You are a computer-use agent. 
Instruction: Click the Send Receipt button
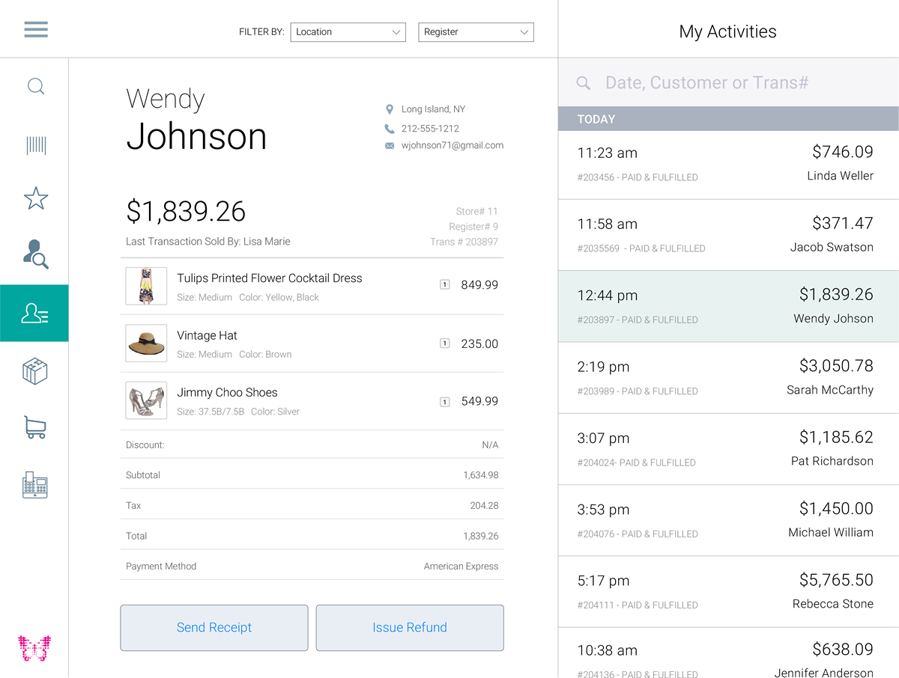click(x=214, y=628)
